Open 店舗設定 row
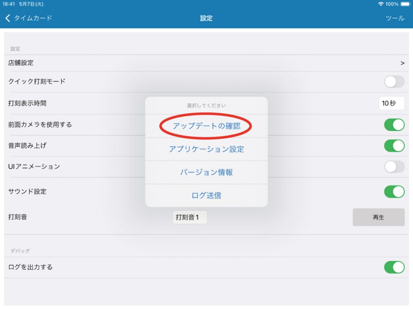 [x=206, y=63]
